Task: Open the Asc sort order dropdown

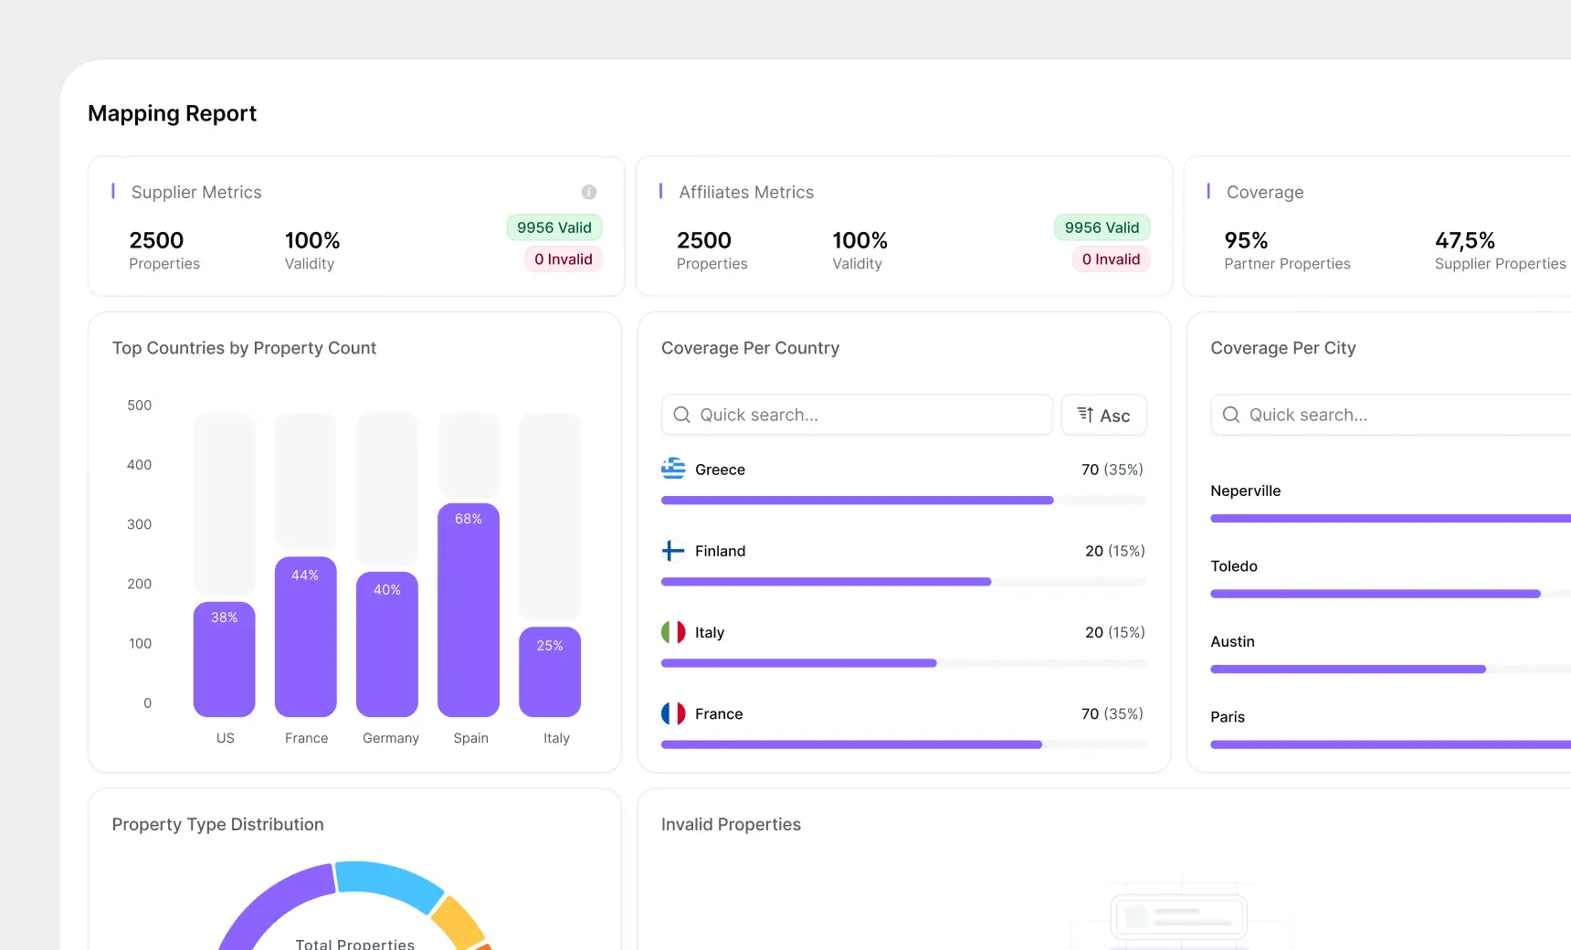Action: click(1104, 415)
